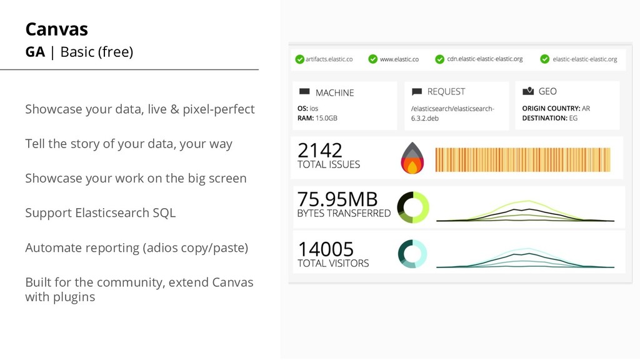
Task: Click the green checkmark beside www.elastic.co
Action: point(372,59)
